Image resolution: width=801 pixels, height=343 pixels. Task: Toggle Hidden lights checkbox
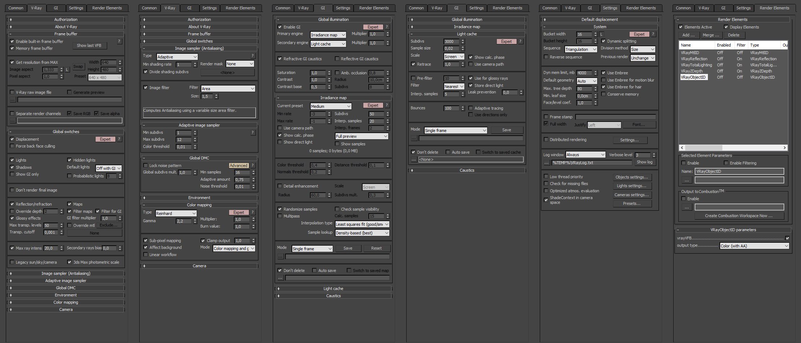click(69, 160)
